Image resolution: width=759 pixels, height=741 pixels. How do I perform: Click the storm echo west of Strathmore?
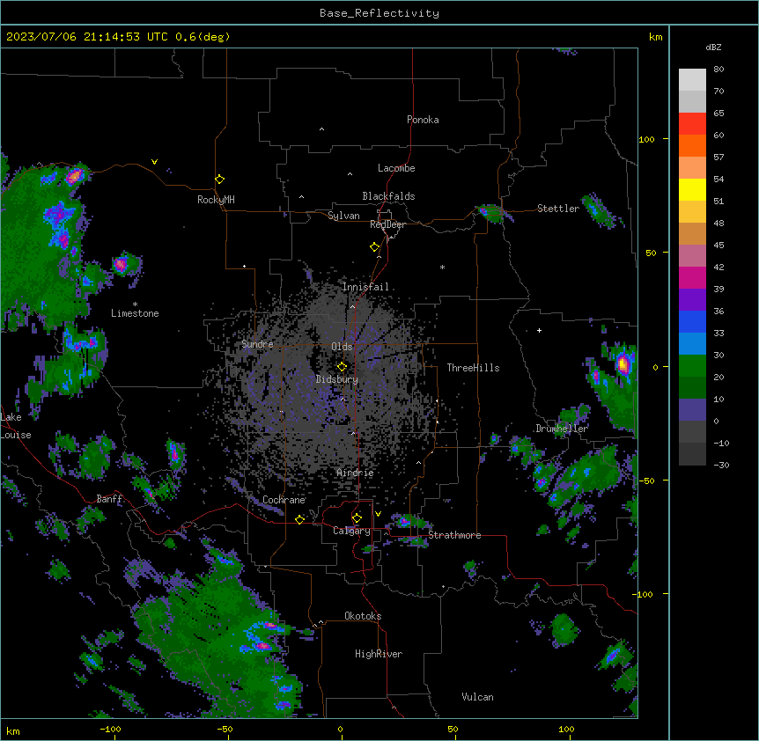tap(407, 521)
